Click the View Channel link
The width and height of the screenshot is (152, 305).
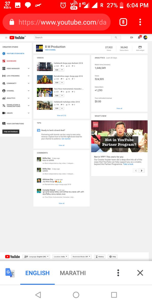[50, 50]
